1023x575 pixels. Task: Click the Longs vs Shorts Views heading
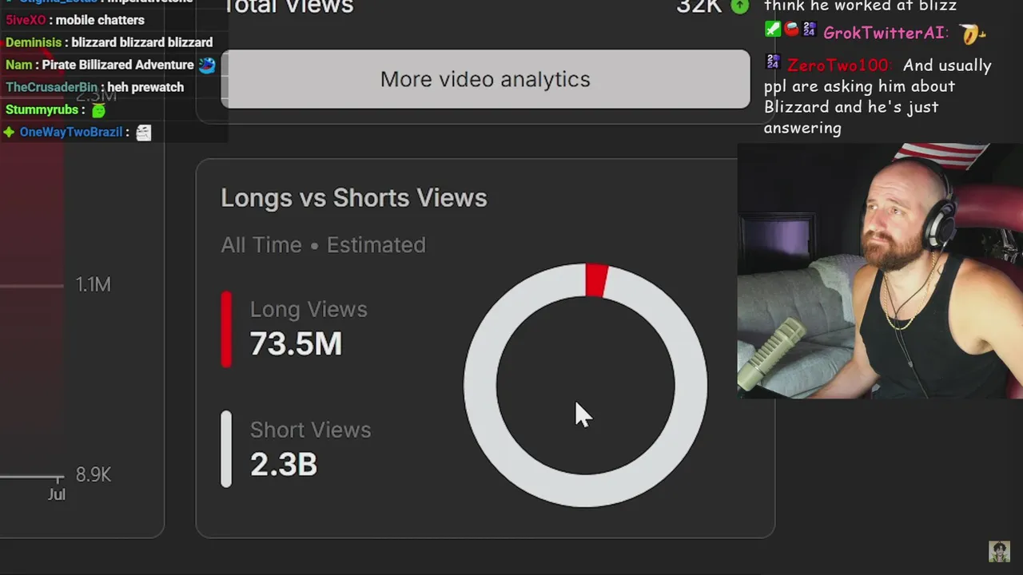353,198
